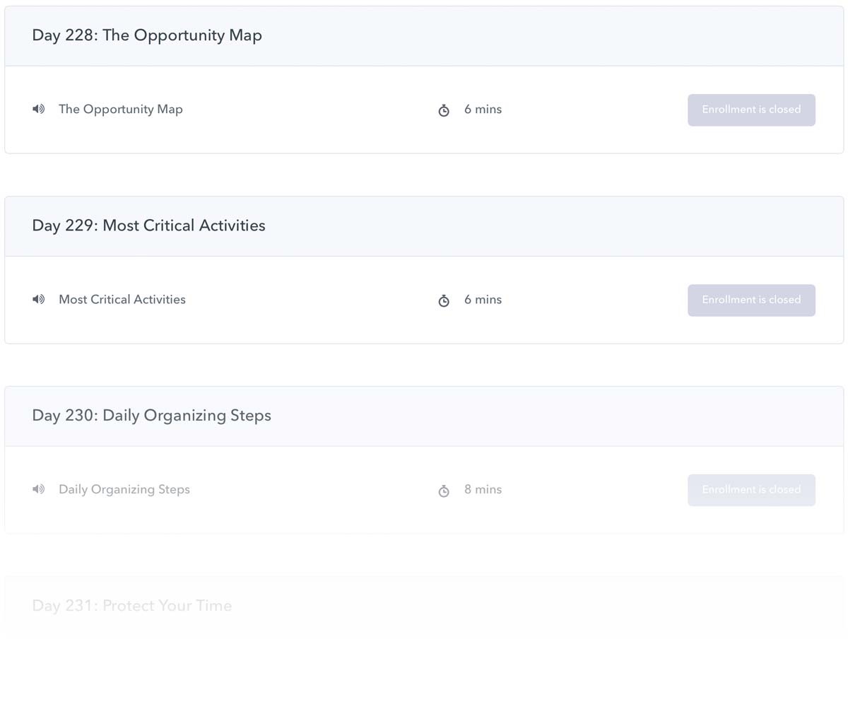848x709 pixels.
Task: Click the speaker icon next to Daily Organizing Steps
Action: pyautogui.click(x=39, y=489)
